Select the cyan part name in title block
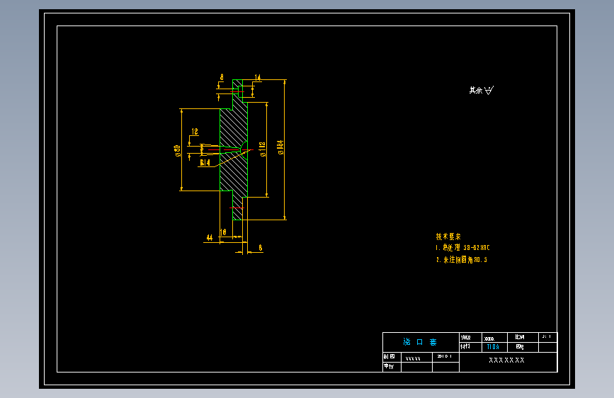Image resolution: width=614 pixels, height=398 pixels. (420, 342)
